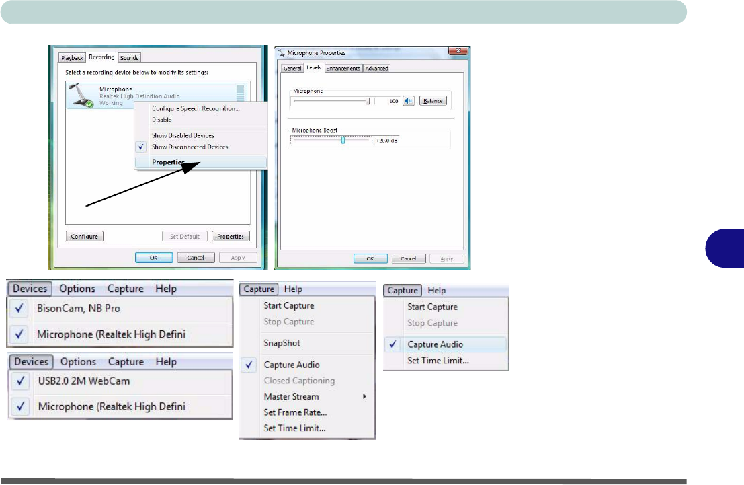Switch to the Sounds tab

(x=130, y=57)
